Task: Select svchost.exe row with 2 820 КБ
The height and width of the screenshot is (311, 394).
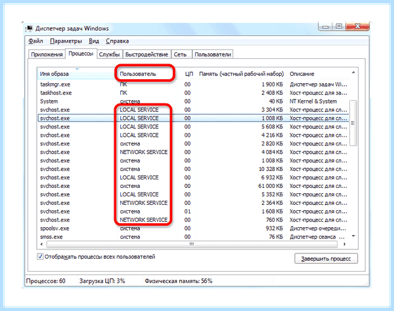Action: [x=194, y=144]
